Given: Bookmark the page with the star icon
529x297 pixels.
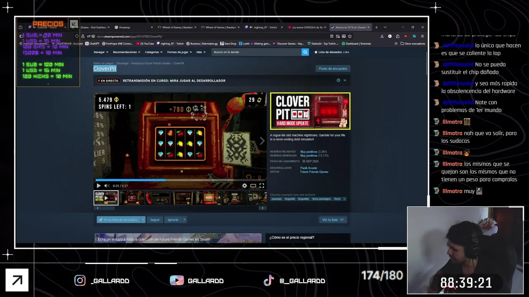Looking at the screenshot, I should [350, 36].
